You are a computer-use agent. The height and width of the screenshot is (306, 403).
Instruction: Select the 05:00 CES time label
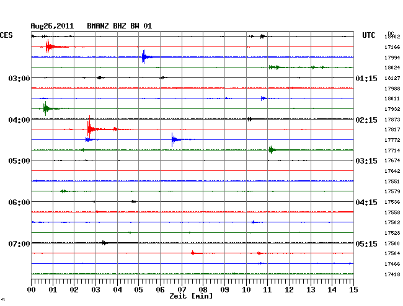(x=19, y=161)
